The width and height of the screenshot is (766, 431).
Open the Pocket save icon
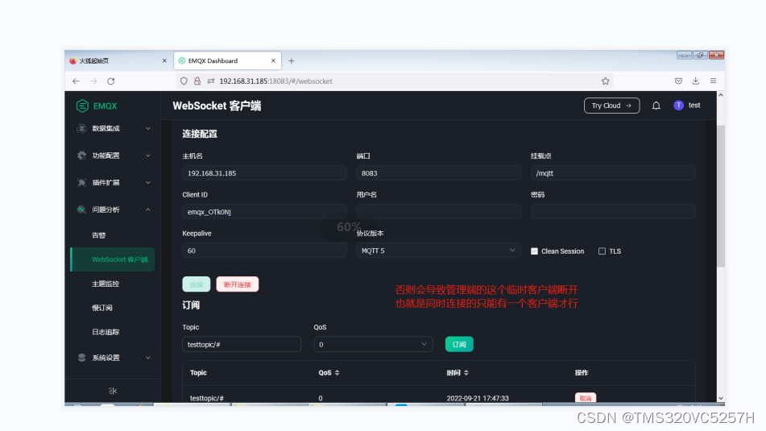click(x=678, y=81)
